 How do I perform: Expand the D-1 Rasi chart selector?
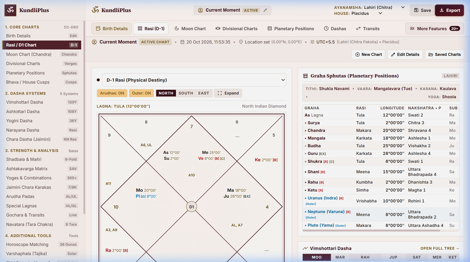click(x=194, y=80)
